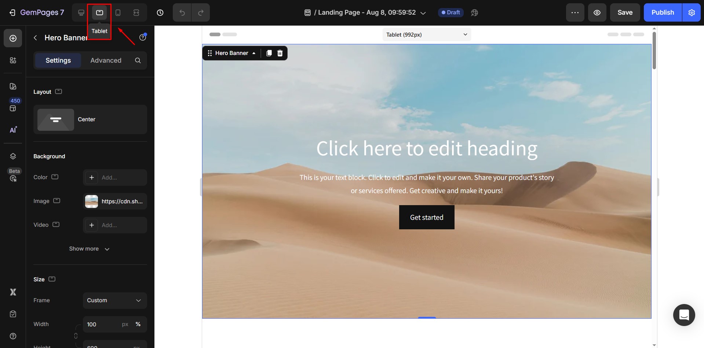Open the Frame Custom dropdown
The height and width of the screenshot is (348, 704).
[x=114, y=300]
